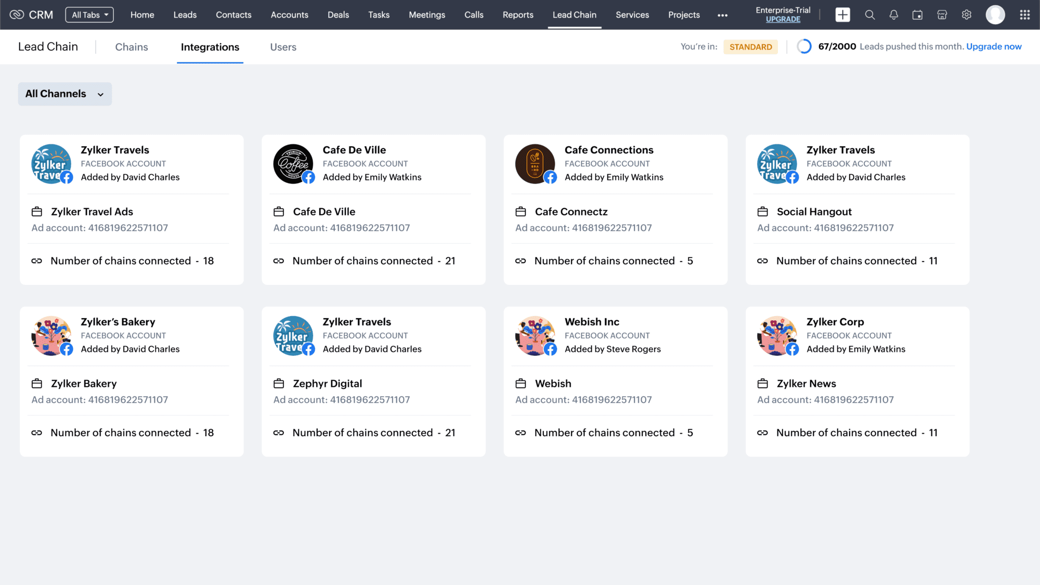Open settings gear icon
1040x585 pixels.
966,15
